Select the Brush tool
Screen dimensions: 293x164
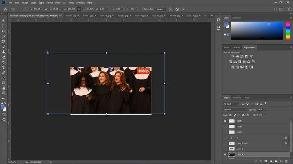point(4,46)
